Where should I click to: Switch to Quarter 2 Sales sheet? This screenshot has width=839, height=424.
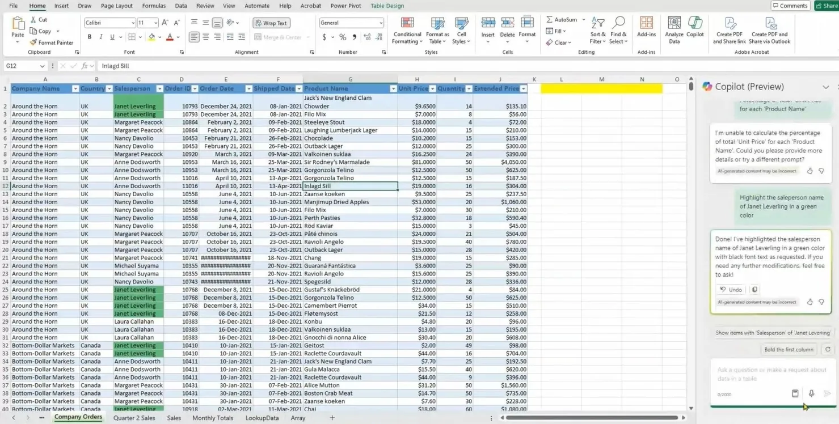click(x=134, y=418)
